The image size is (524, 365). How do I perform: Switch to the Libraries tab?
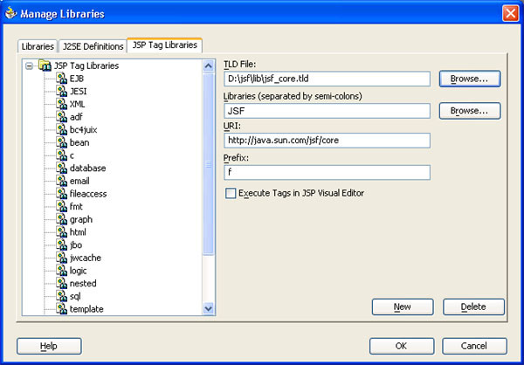(x=38, y=46)
